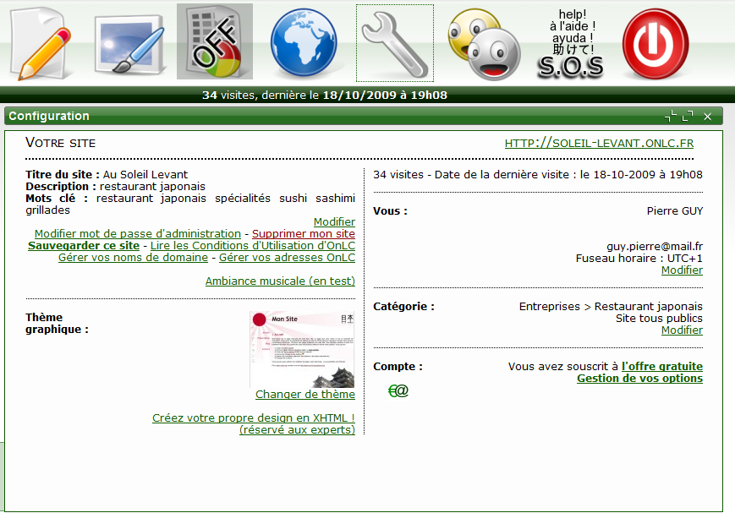The image size is (735, 513).
Task: Shrink the Configuration panel
Action: (671, 116)
